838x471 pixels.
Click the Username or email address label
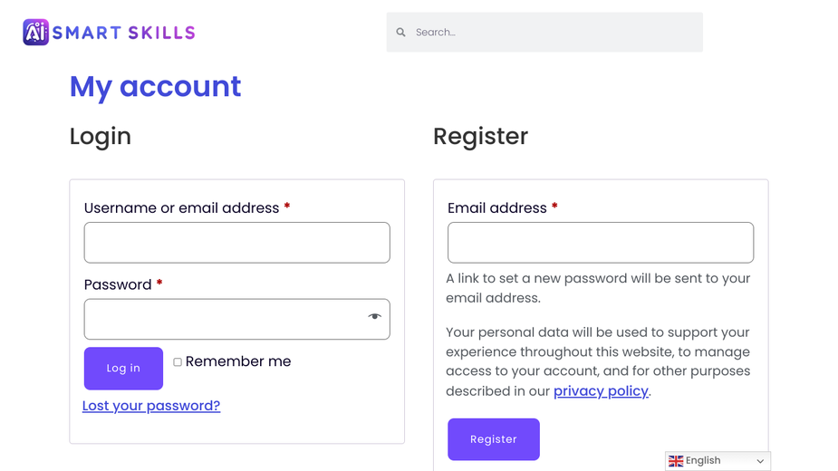[182, 208]
